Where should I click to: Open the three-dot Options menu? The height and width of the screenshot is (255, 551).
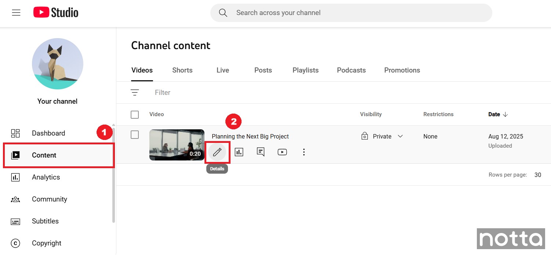tap(304, 152)
